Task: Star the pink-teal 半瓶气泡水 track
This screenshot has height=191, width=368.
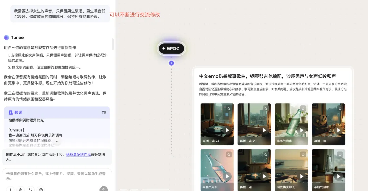Action: point(229,154)
